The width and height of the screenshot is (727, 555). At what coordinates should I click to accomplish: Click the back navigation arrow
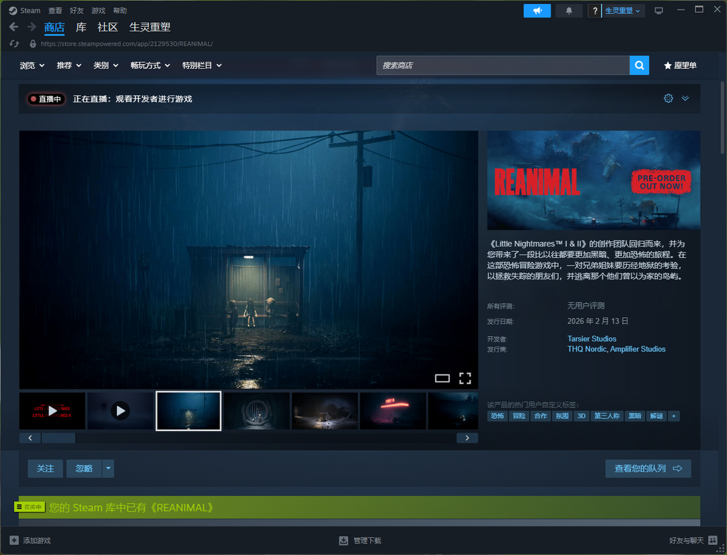pyautogui.click(x=14, y=27)
